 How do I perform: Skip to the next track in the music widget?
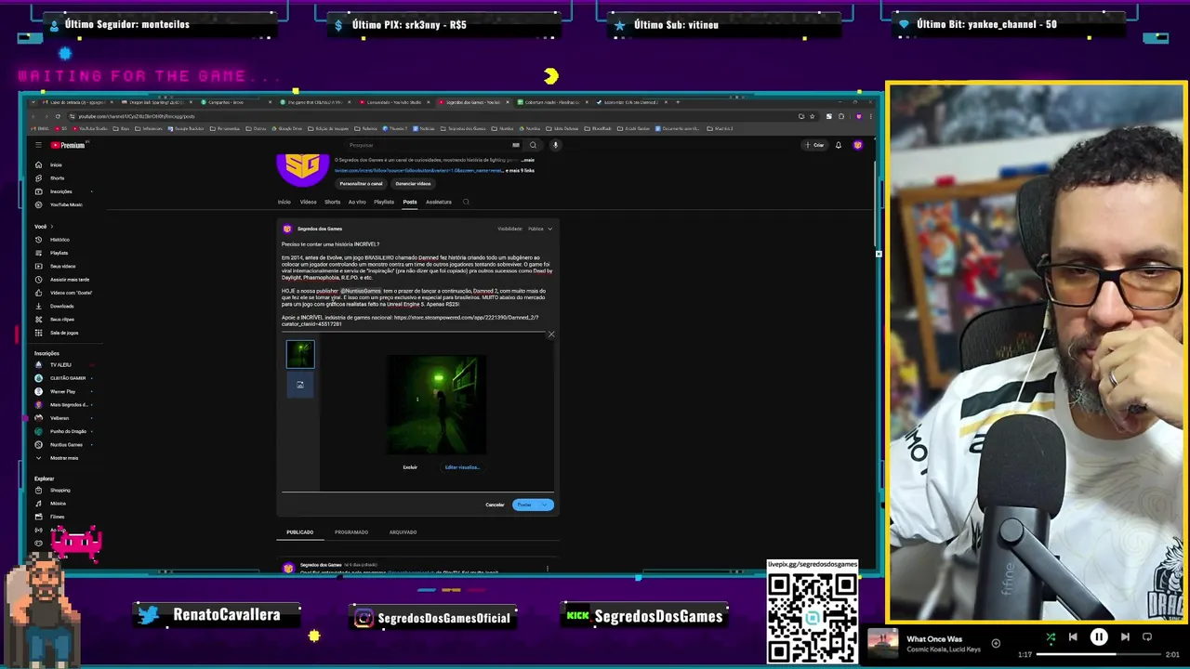pos(1125,637)
